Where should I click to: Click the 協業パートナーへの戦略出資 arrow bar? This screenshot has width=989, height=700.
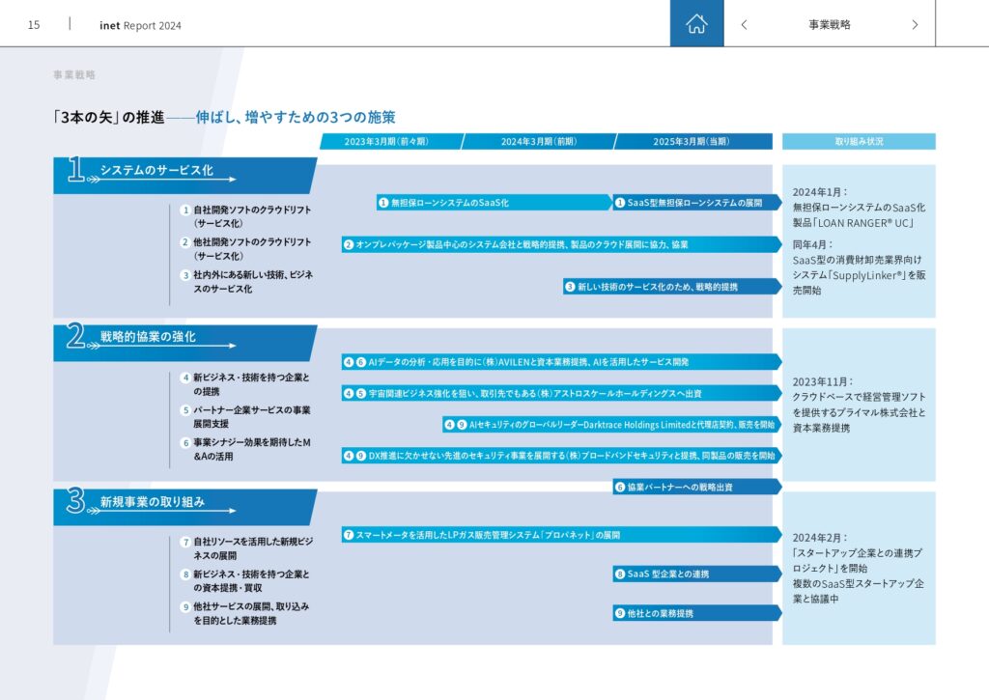coord(697,487)
